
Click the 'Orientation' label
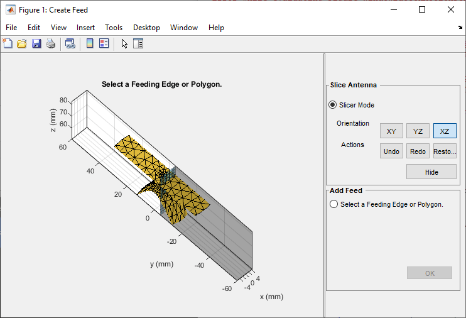(353, 123)
